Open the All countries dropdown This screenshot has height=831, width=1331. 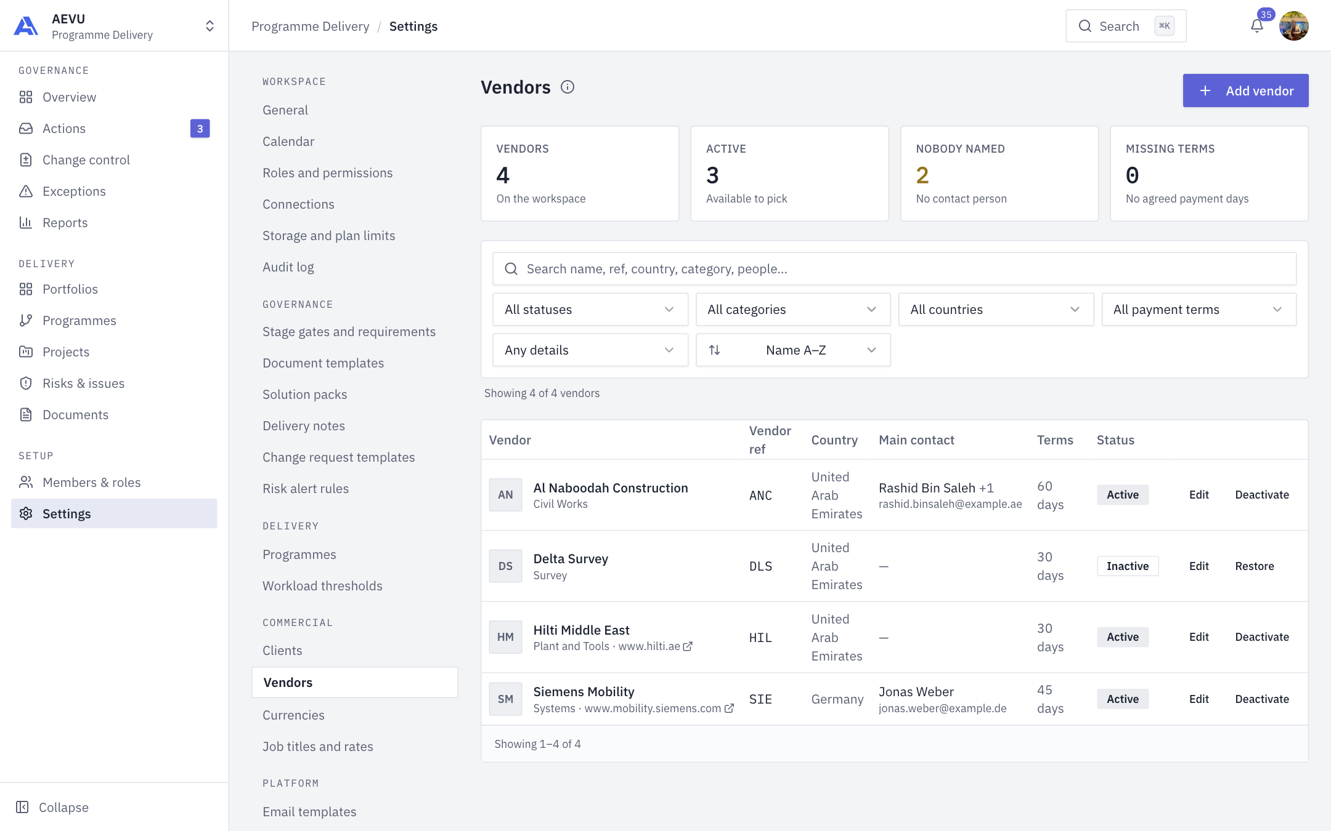(996, 310)
